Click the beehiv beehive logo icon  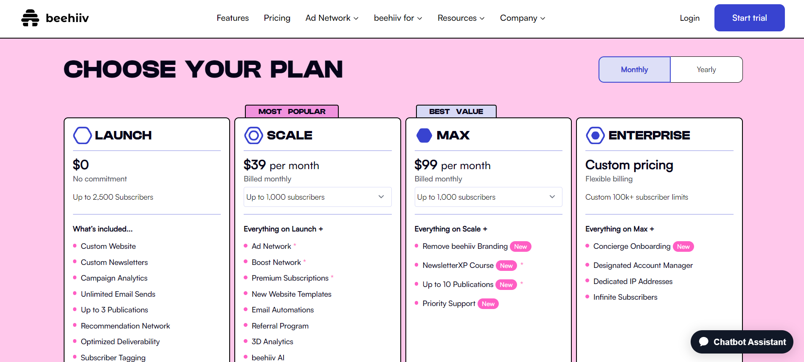(x=30, y=18)
